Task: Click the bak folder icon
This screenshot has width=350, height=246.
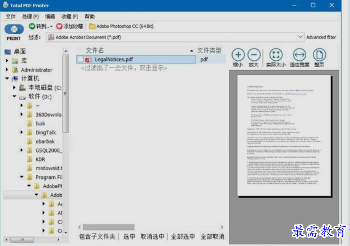Action: pos(30,123)
